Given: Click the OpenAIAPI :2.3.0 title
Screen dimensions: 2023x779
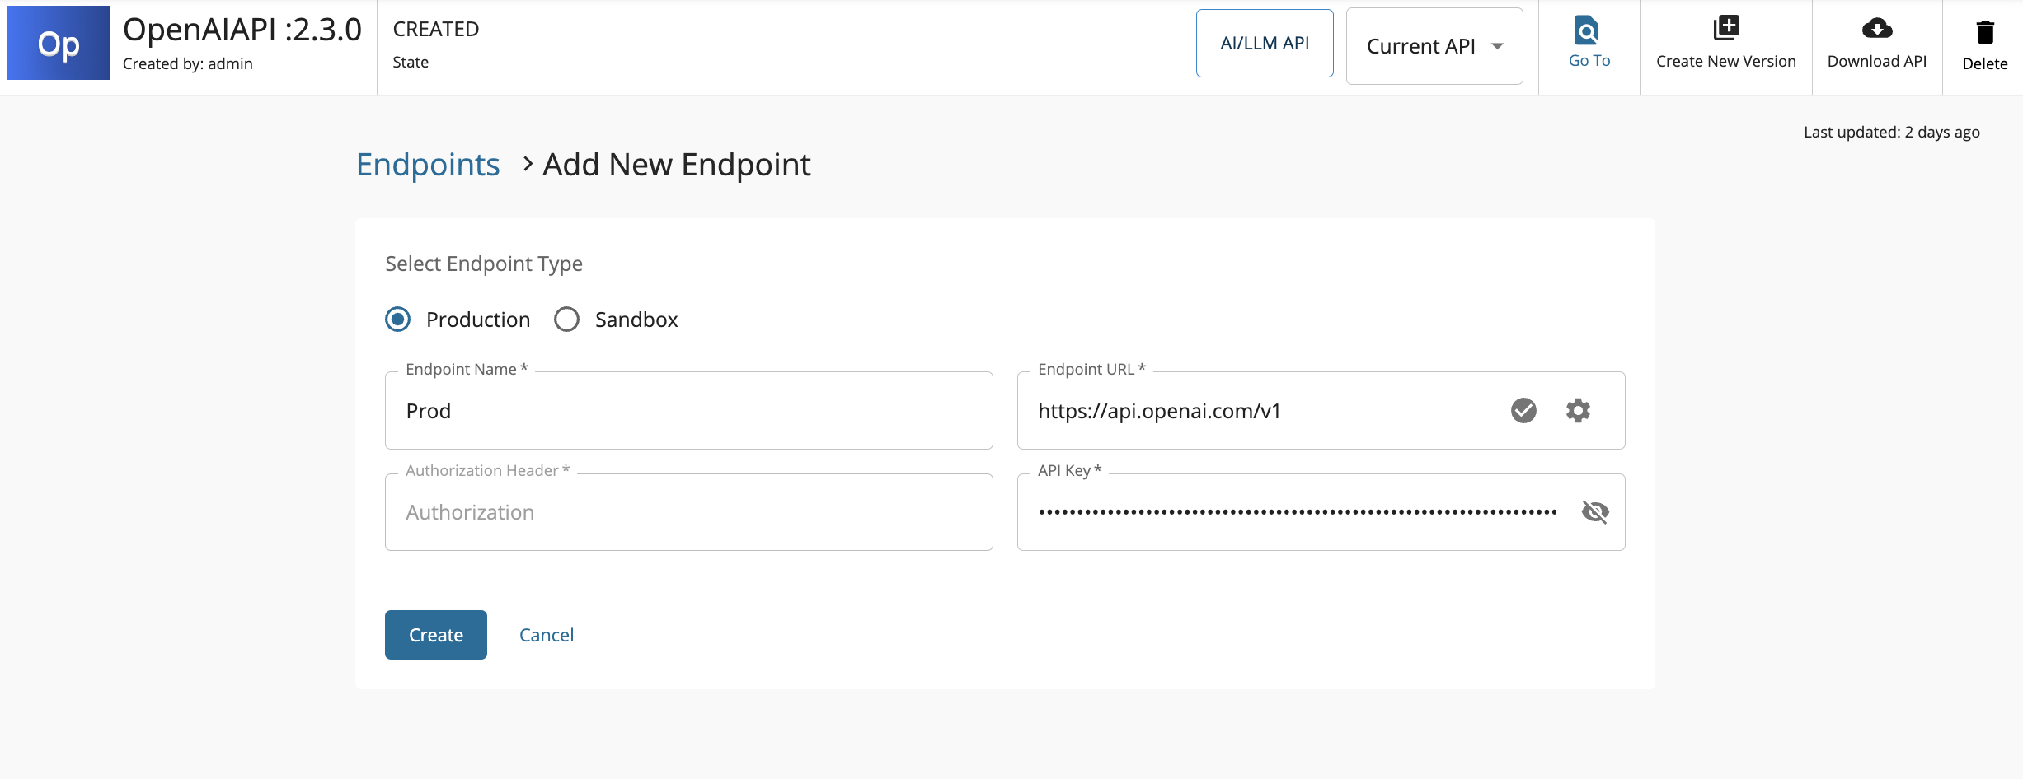Looking at the screenshot, I should 242,30.
